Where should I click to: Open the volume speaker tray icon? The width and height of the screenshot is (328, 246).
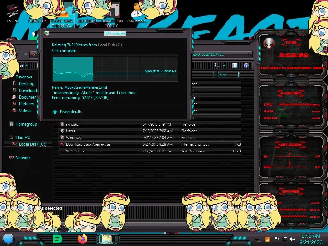pos(292,239)
